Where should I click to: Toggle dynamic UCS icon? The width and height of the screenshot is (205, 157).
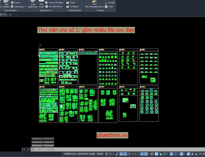(x=171, y=154)
